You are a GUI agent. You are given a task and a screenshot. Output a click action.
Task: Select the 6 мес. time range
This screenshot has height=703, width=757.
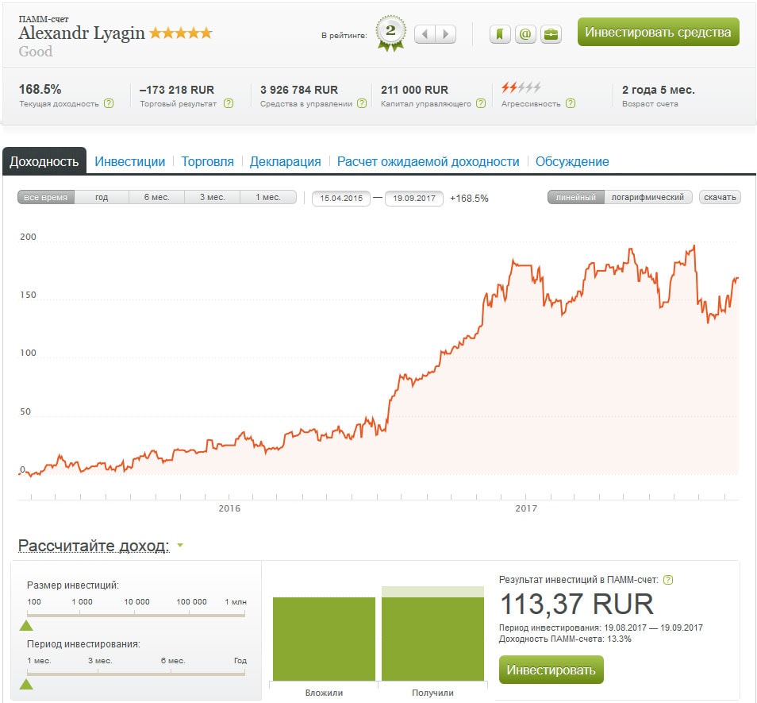157,197
